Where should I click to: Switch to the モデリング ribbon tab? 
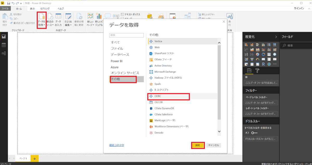pos(45,9)
